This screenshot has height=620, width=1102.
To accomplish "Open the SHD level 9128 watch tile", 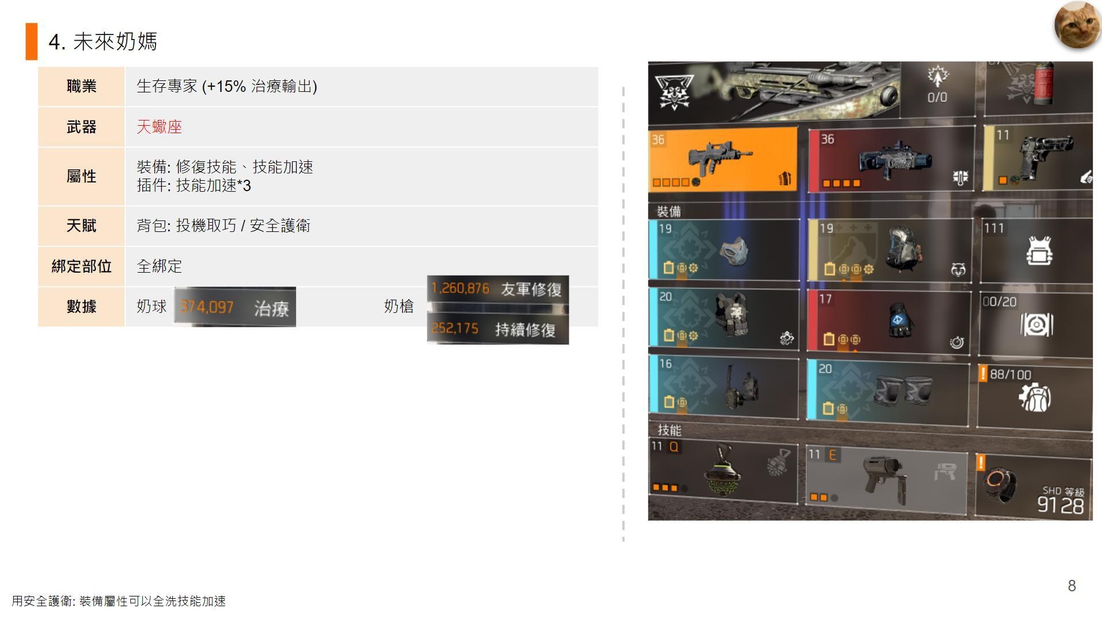I will pos(1033,487).
